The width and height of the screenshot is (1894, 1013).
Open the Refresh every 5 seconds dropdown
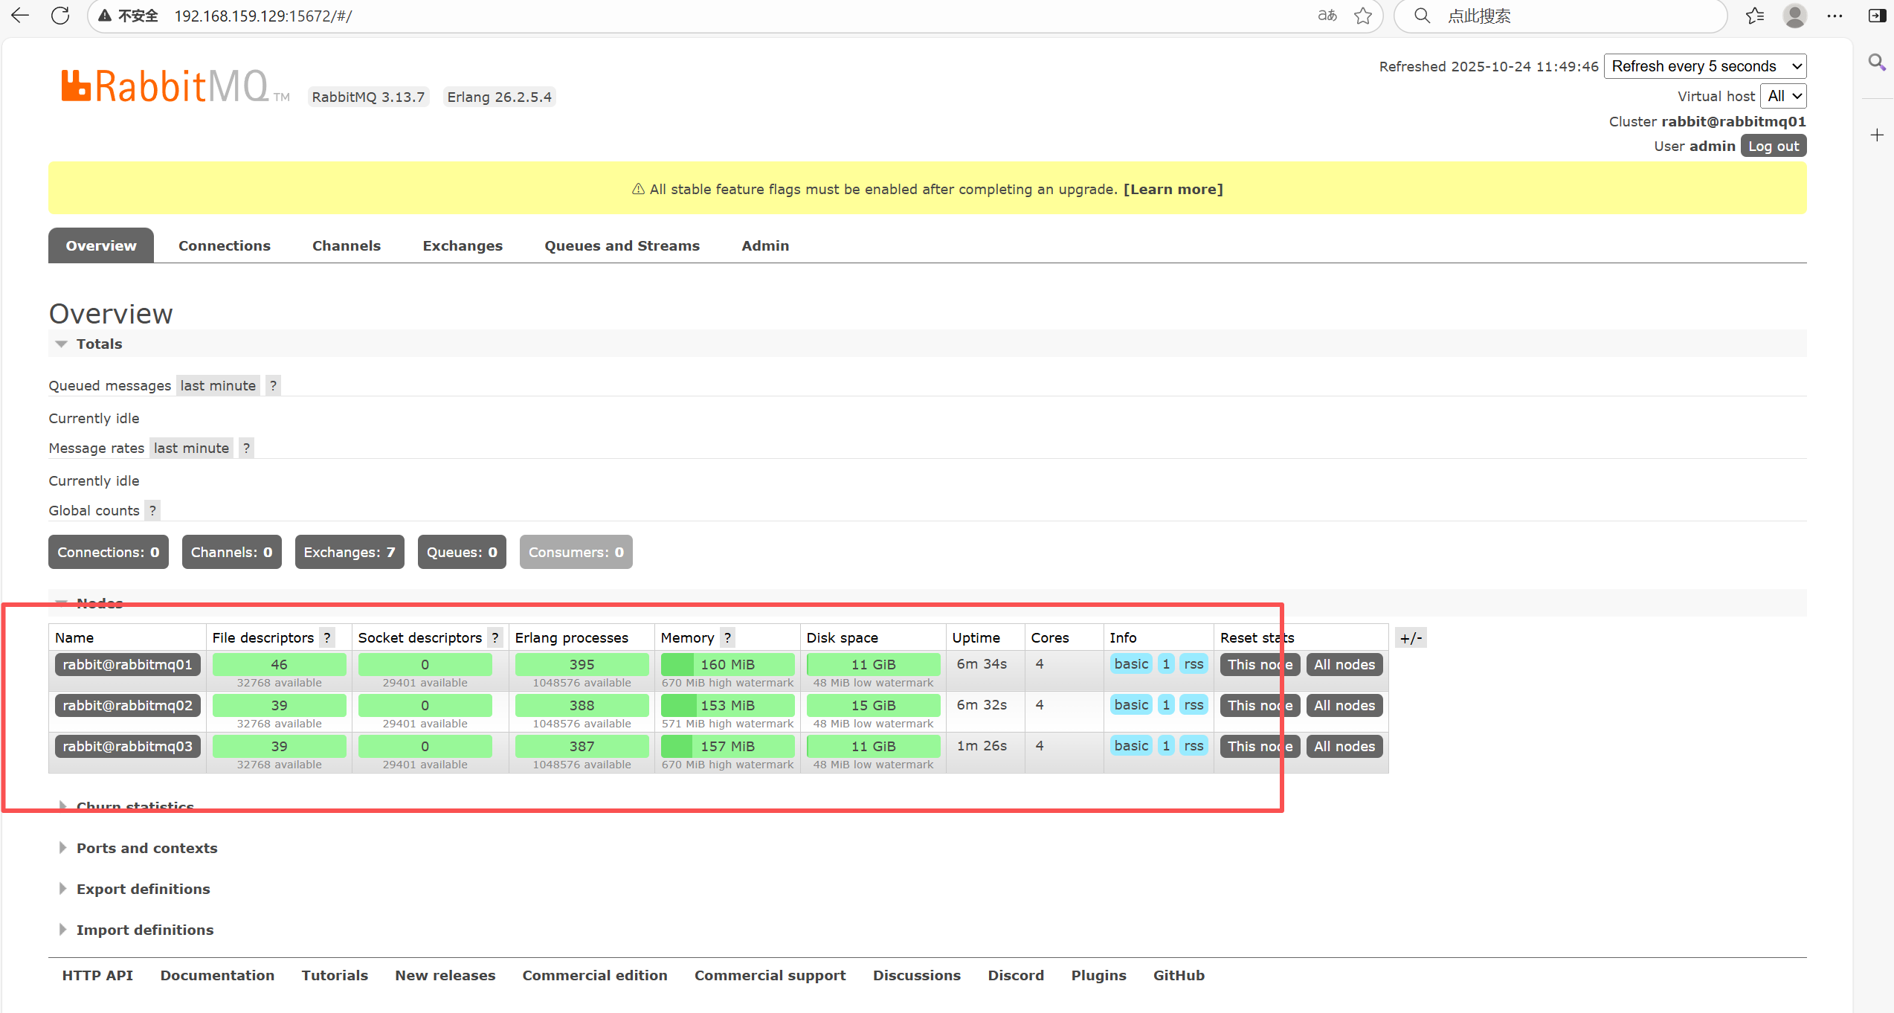point(1705,66)
